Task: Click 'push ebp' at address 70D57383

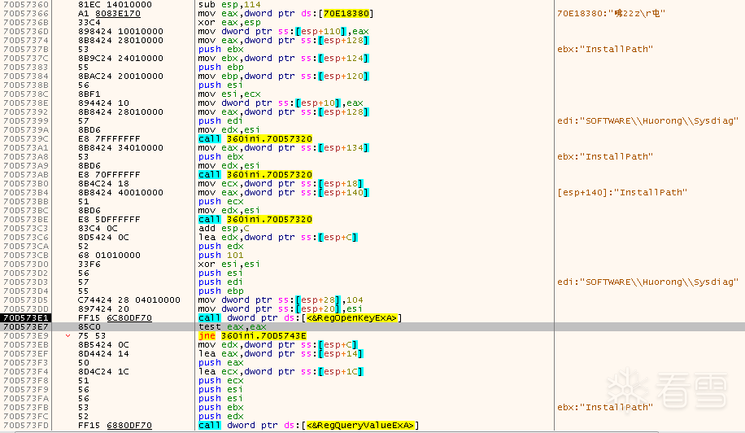Action: tap(221, 67)
